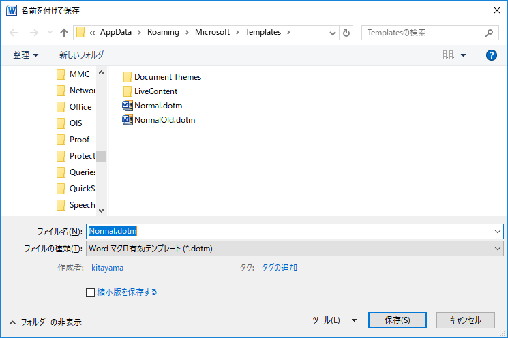Image resolution: width=508 pixels, height=338 pixels.
Task: Click the Word icon in title bar
Action: click(x=12, y=11)
